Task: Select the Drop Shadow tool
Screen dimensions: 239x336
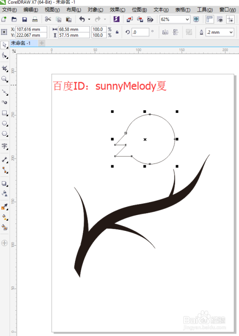Action: pyautogui.click(x=4, y=184)
